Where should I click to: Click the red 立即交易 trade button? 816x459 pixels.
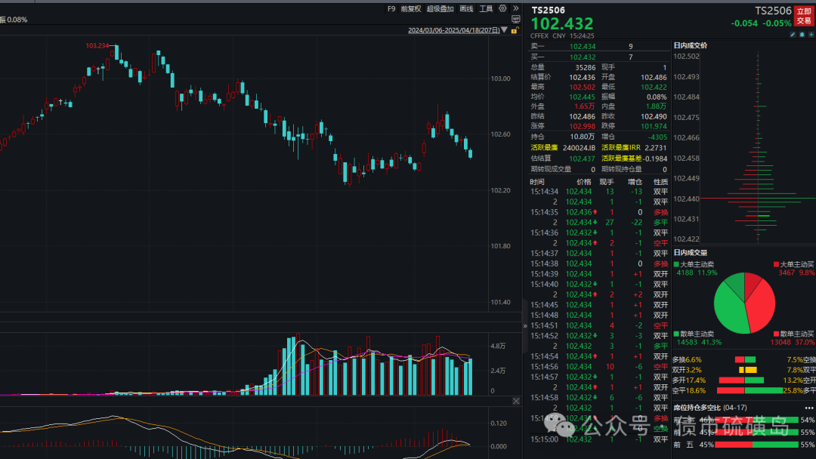click(x=804, y=16)
